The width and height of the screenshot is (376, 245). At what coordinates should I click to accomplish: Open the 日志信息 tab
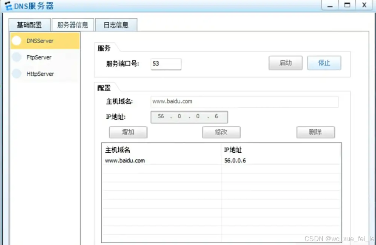click(116, 25)
